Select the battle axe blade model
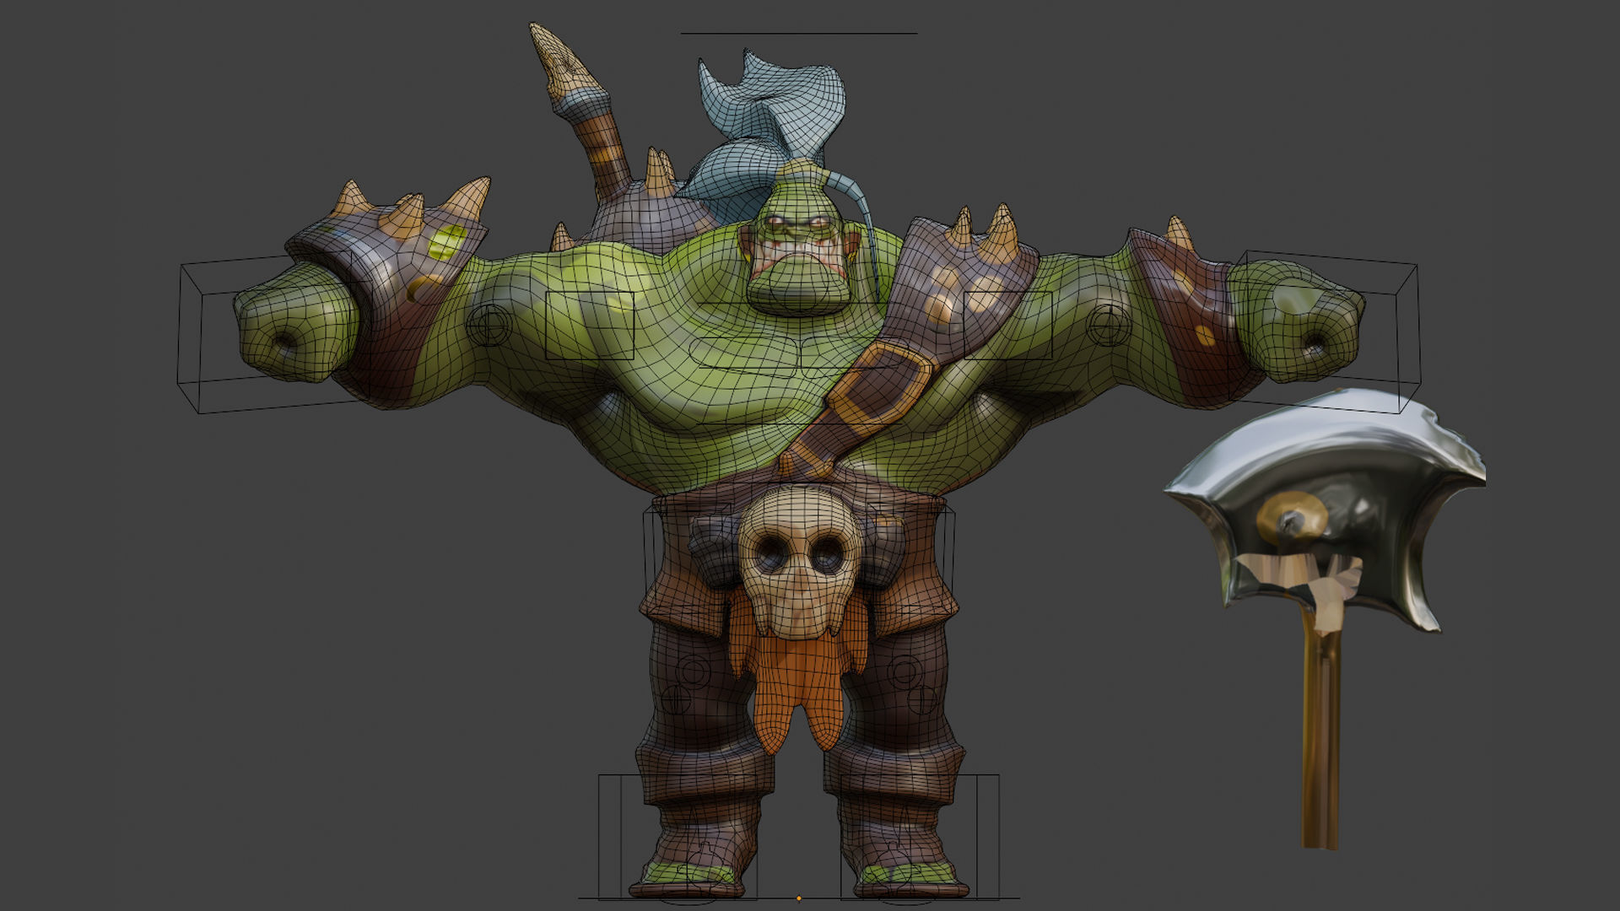 pyautogui.click(x=1325, y=510)
